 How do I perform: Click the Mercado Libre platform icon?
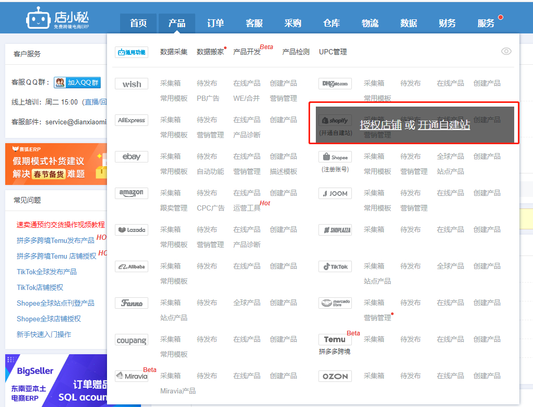coord(335,303)
